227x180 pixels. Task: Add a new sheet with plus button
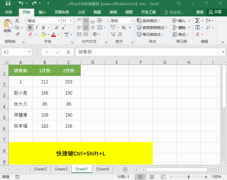125,170
